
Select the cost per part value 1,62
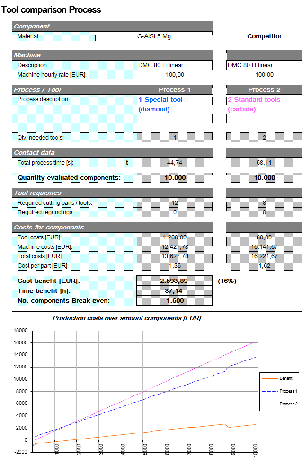pos(264,266)
